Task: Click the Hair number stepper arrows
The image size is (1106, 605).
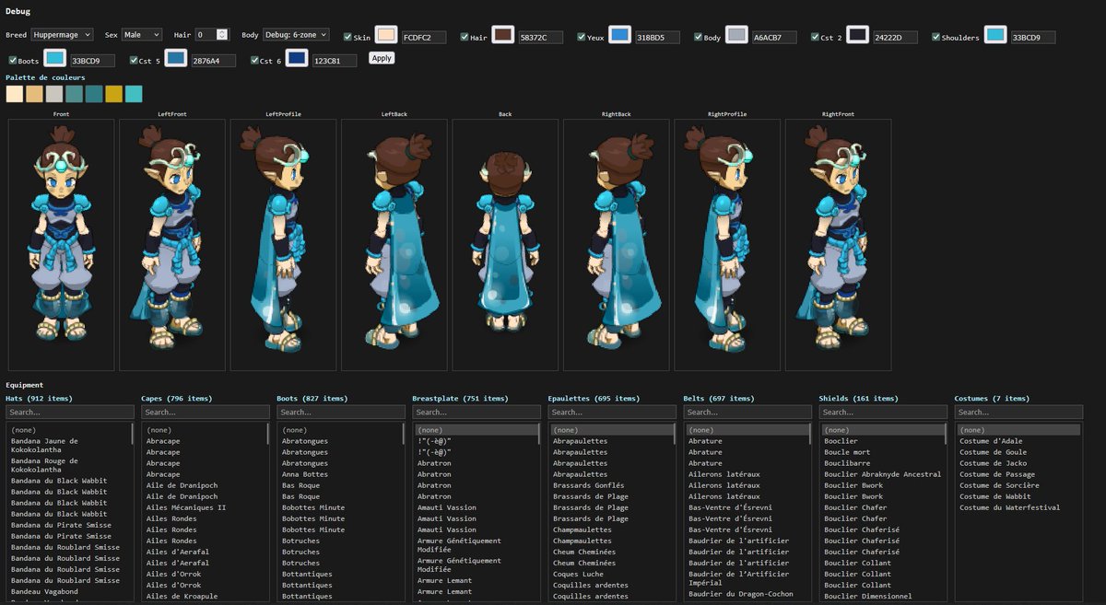Action: click(222, 34)
